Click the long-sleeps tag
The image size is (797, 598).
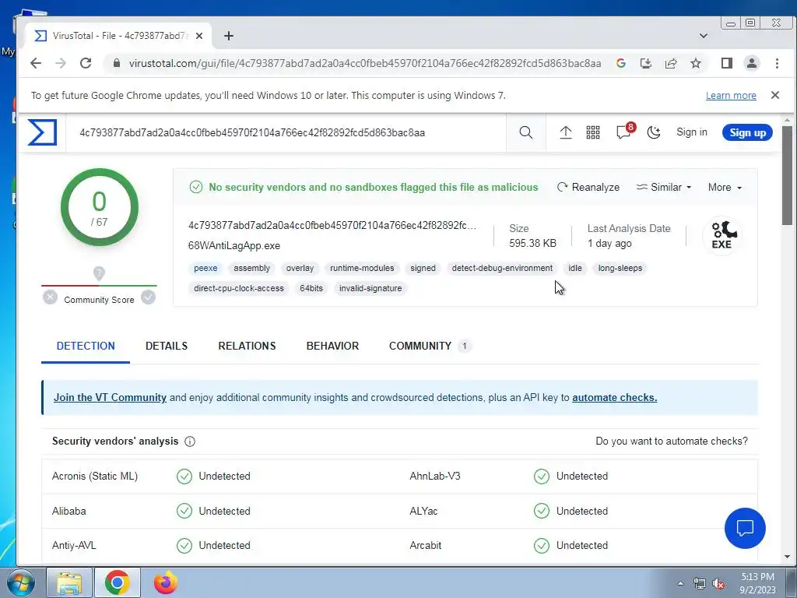[620, 268]
